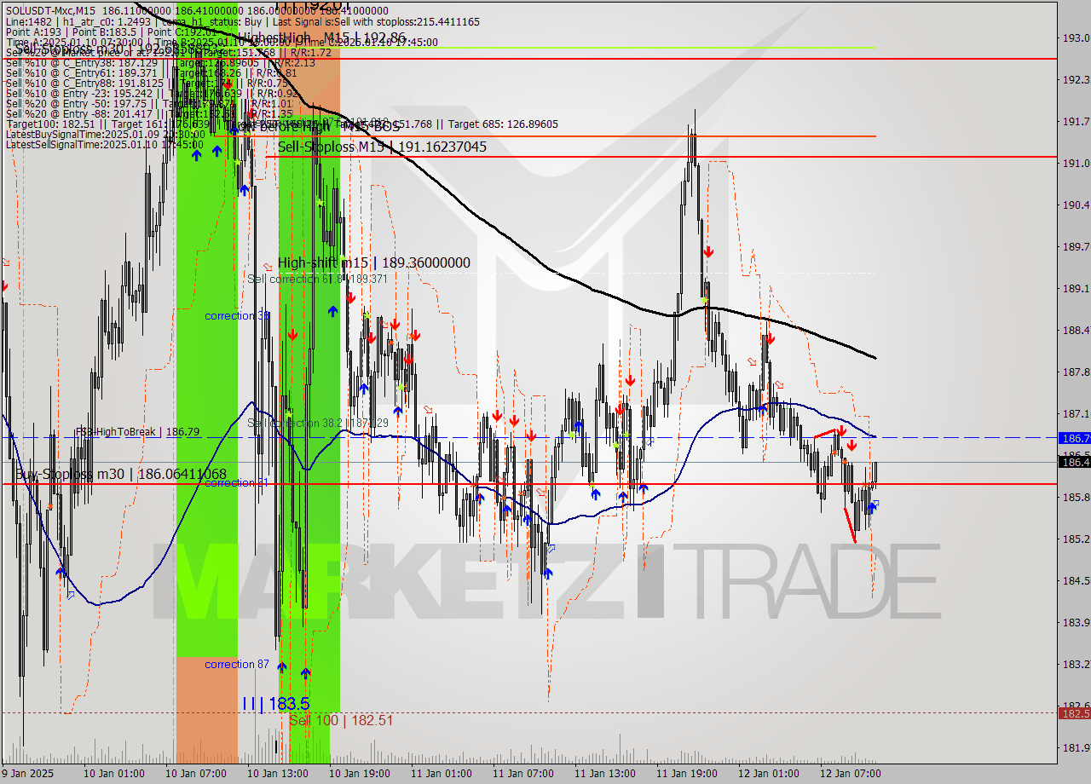
Task: Click the '10 Jan 07:00' time axis label
Action: point(196,774)
